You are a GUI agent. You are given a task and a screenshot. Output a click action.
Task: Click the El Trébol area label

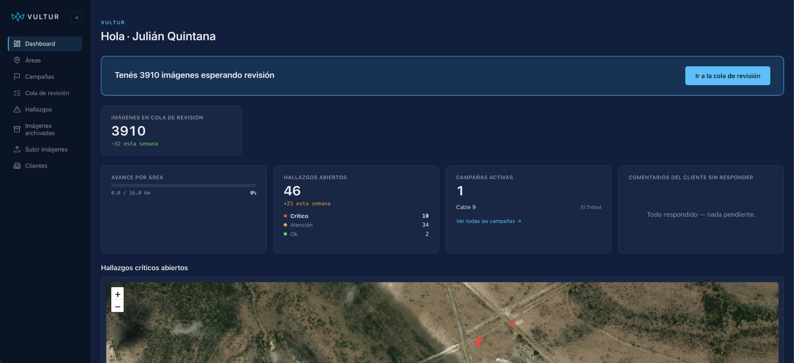[x=591, y=207]
